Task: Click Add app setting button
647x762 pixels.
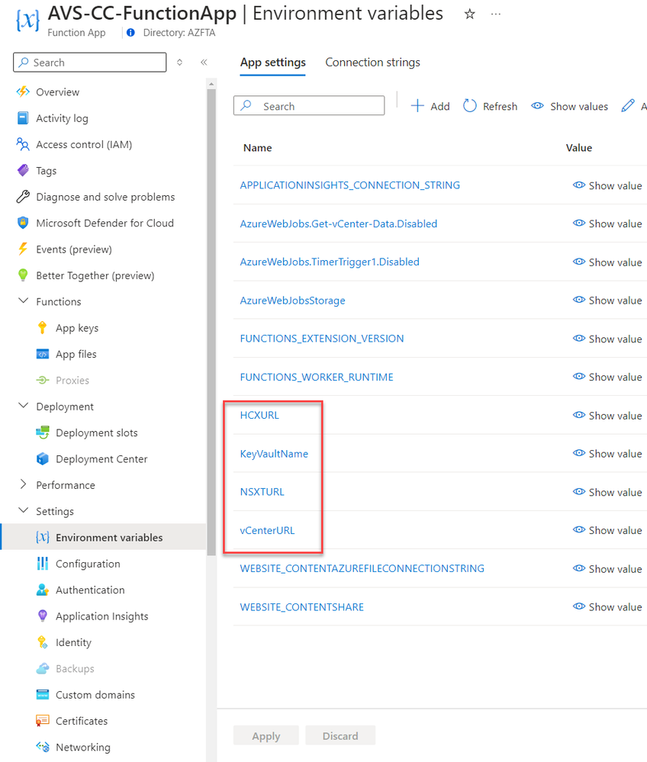Action: [x=430, y=106]
